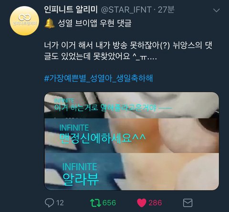Click the reply speech bubble icon

coord(50,202)
